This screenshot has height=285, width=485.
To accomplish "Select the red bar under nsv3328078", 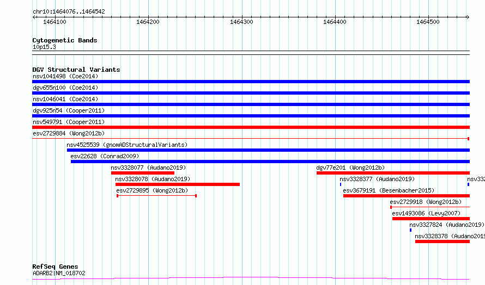I will point(178,184).
